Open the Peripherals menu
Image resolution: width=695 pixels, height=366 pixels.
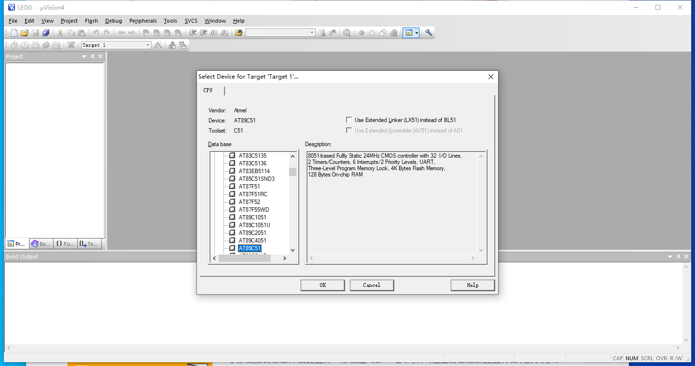coord(143,21)
